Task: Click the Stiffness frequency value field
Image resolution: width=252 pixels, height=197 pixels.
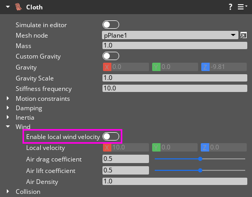Action: click(x=175, y=88)
